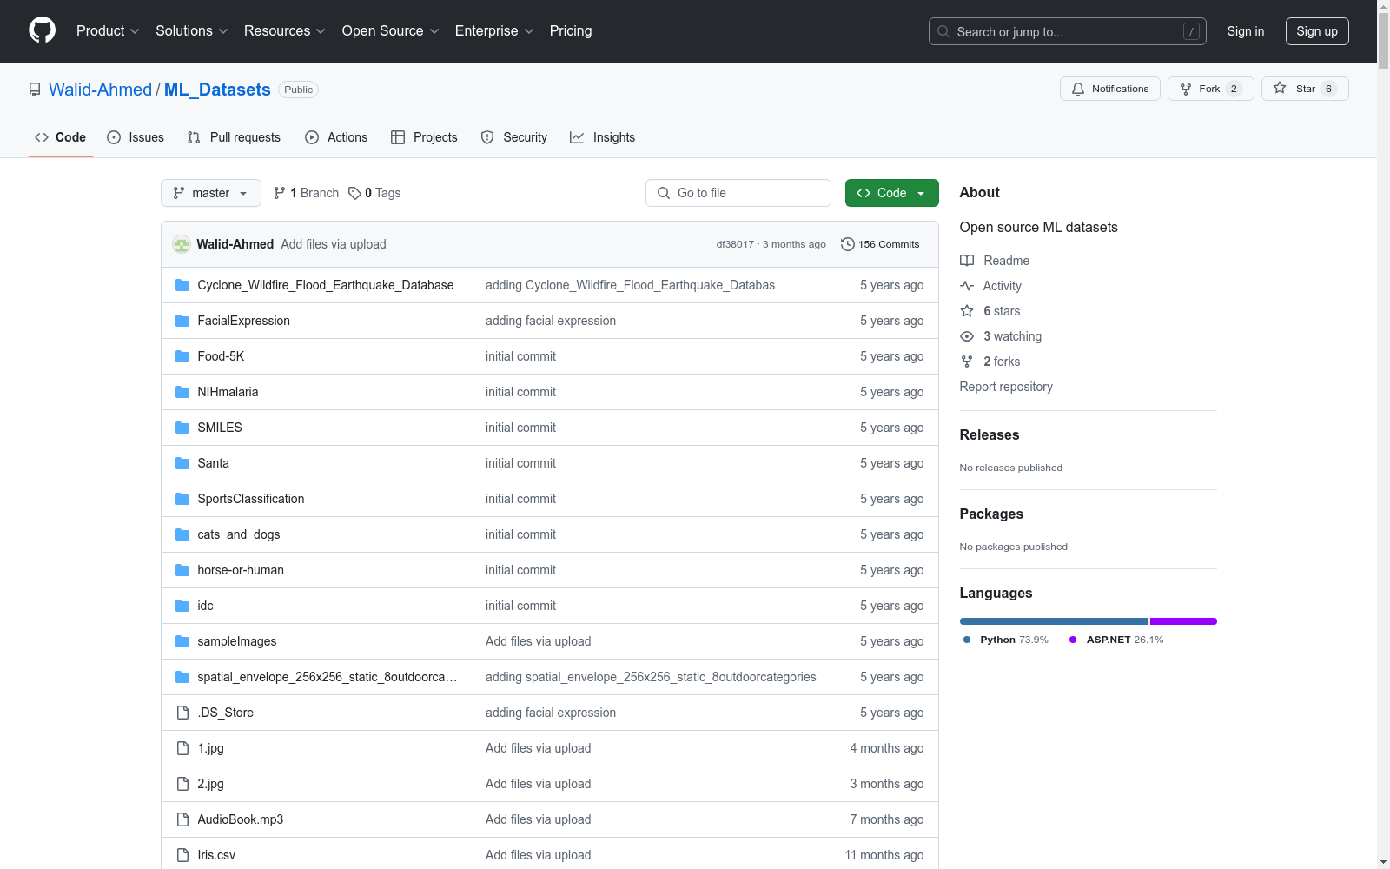This screenshot has height=869, width=1390.
Task: Click the Fork icon button
Action: click(x=1210, y=89)
